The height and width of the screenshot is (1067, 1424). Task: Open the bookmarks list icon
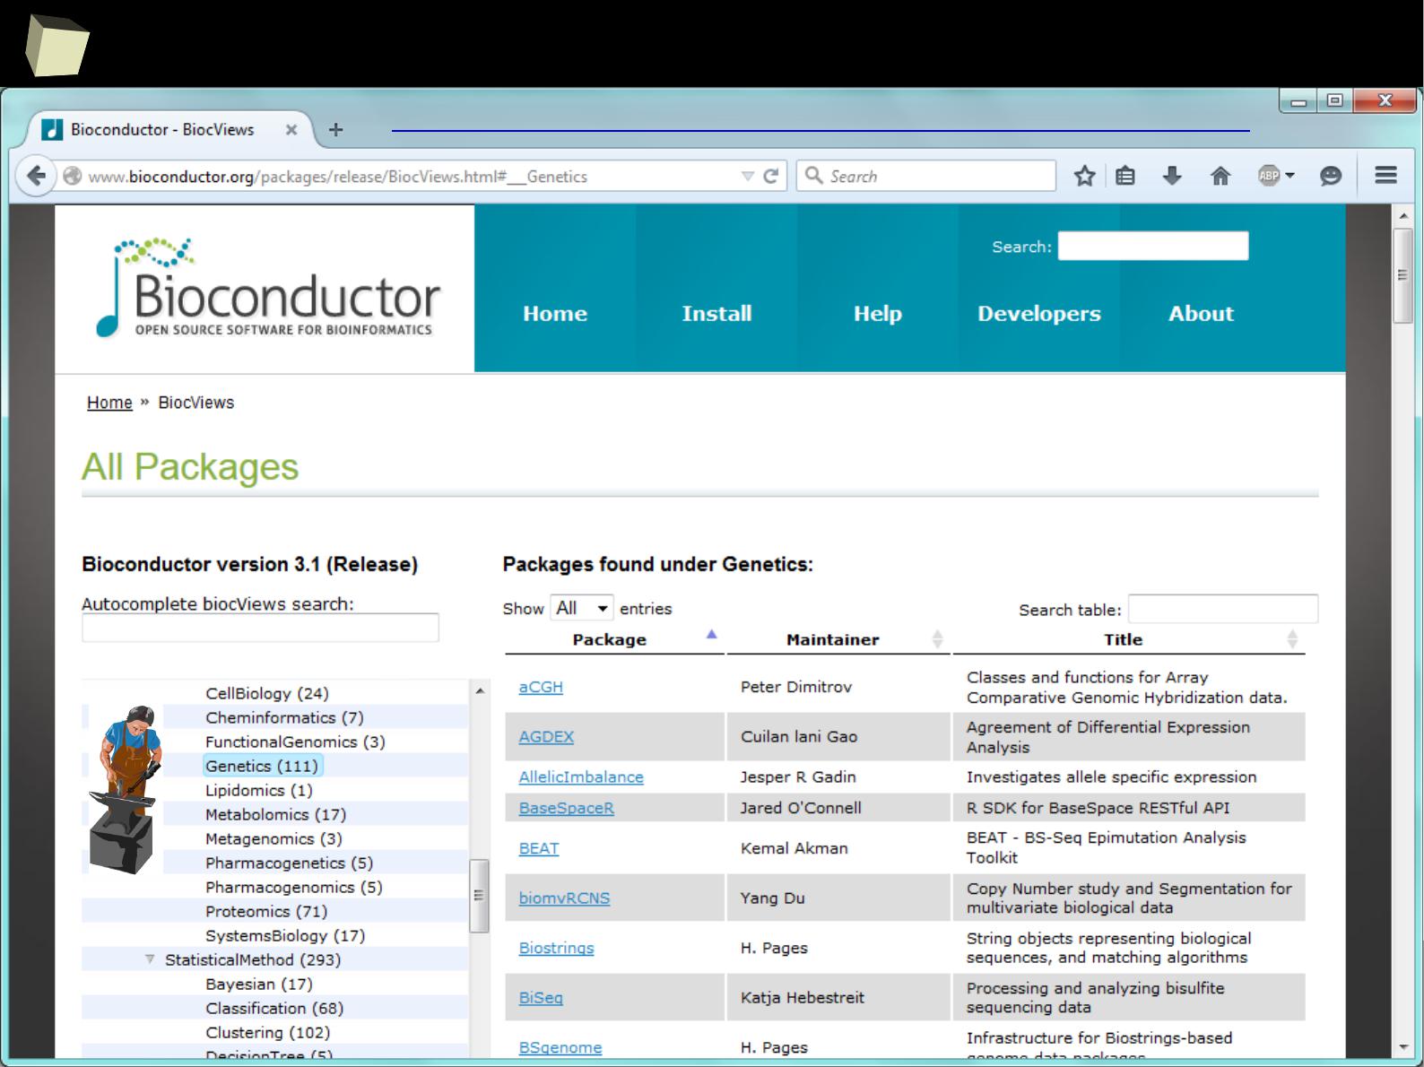coord(1125,176)
